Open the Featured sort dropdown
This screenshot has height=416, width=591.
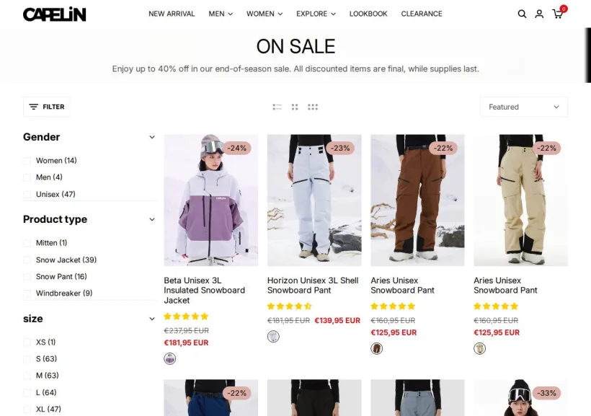pyautogui.click(x=524, y=107)
